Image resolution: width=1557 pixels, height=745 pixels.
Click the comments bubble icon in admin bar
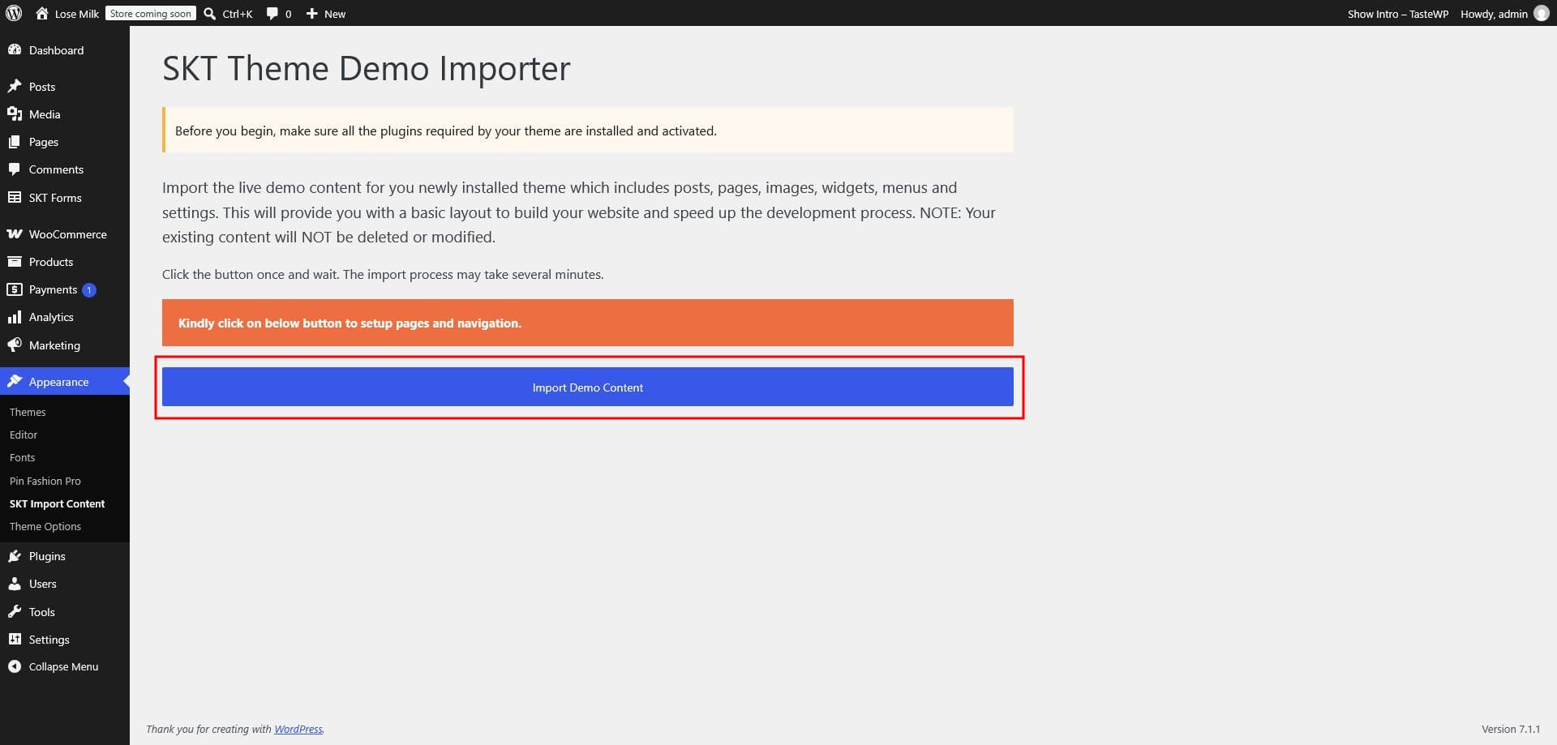[x=272, y=13]
